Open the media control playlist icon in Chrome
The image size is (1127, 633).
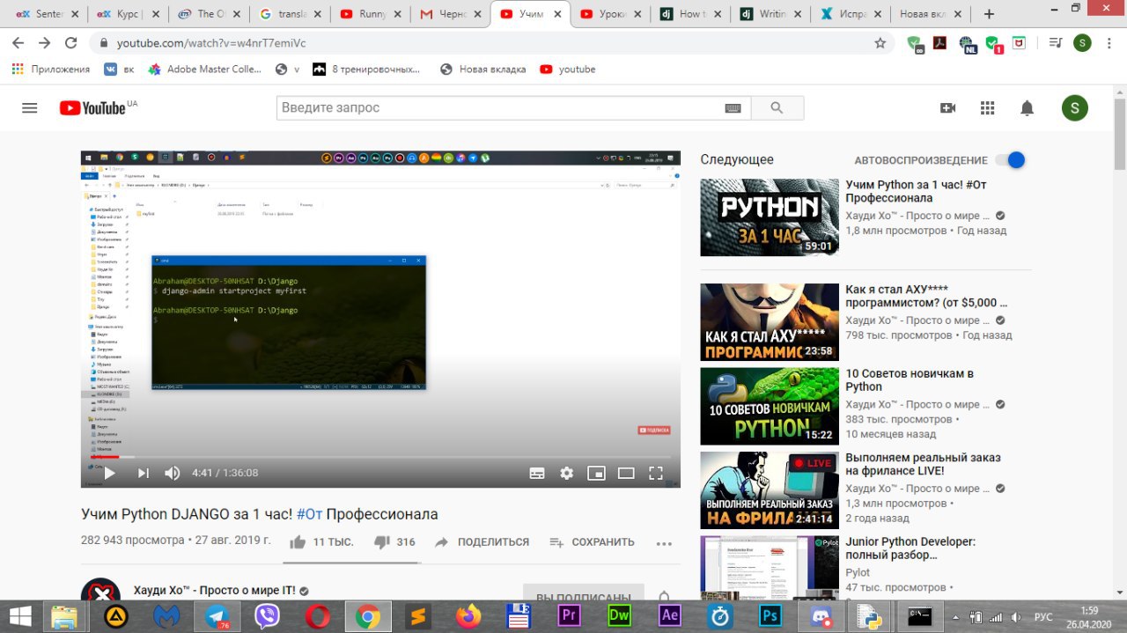tap(1055, 43)
